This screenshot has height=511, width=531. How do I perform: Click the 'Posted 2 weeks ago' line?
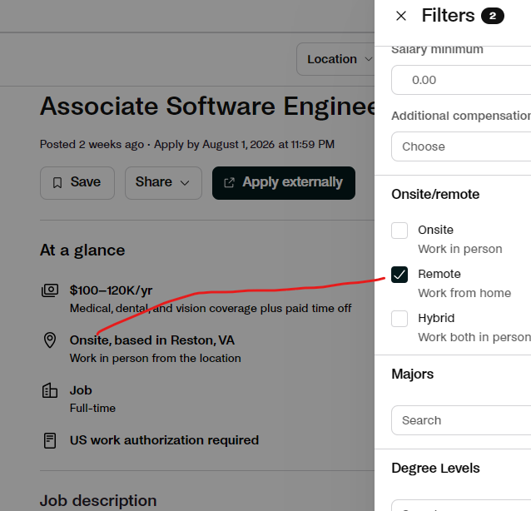pyautogui.click(x=187, y=145)
